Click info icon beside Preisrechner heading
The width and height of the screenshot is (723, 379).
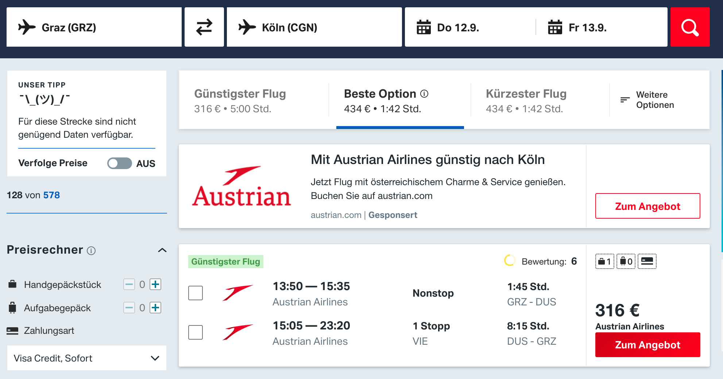click(x=91, y=250)
